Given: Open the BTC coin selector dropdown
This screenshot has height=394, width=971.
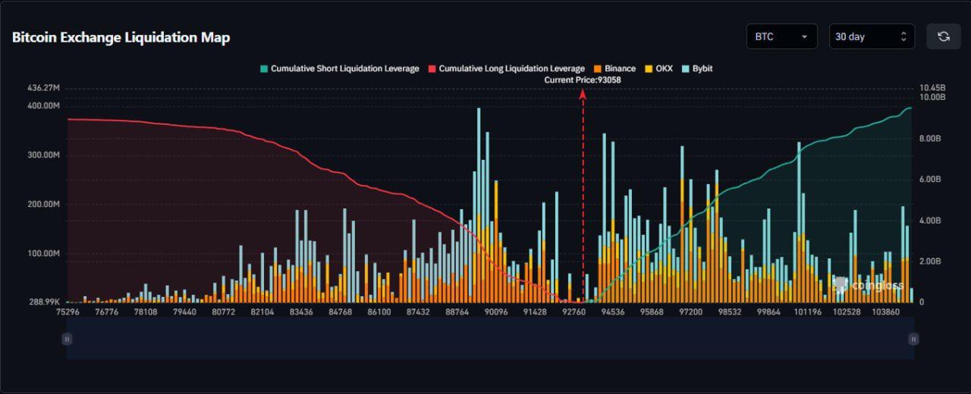Looking at the screenshot, I should (781, 36).
